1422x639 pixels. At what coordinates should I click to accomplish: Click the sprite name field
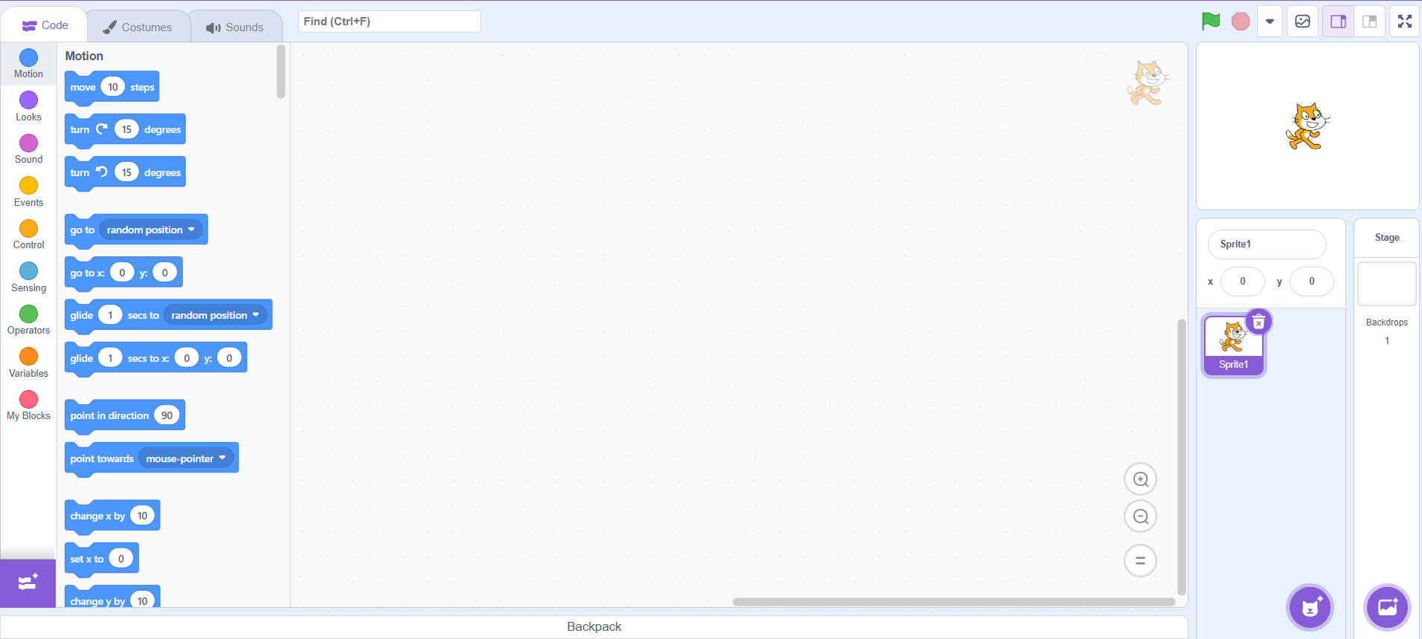click(1267, 244)
